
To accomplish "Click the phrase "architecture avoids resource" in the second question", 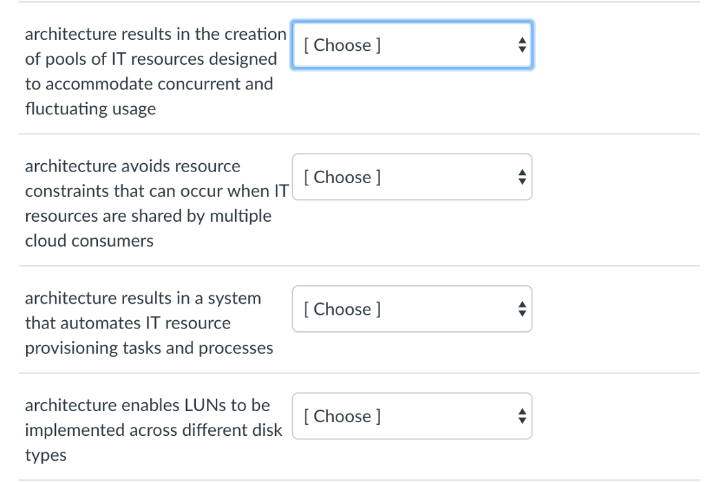I will (132, 167).
